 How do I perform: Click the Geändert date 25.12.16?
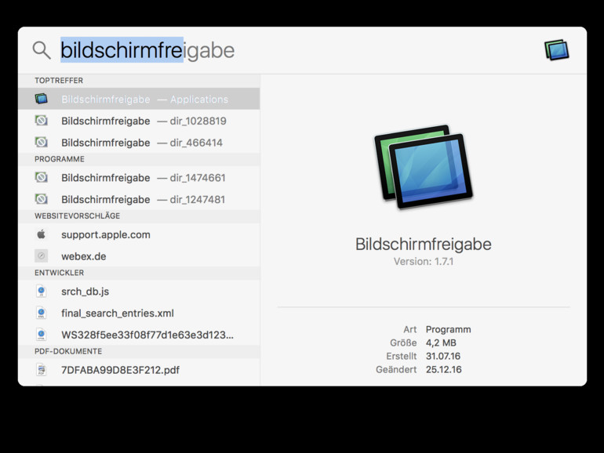(443, 369)
